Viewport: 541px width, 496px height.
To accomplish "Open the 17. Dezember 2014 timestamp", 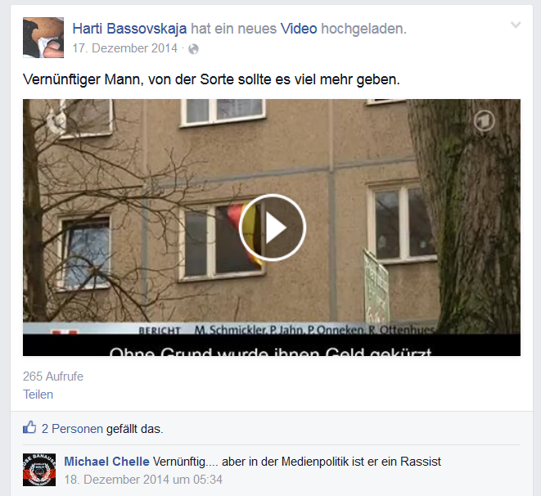I will (125, 48).
